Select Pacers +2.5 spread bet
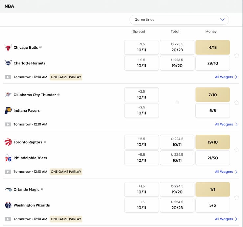Viewport: 243px width, 227px height. pos(142,110)
